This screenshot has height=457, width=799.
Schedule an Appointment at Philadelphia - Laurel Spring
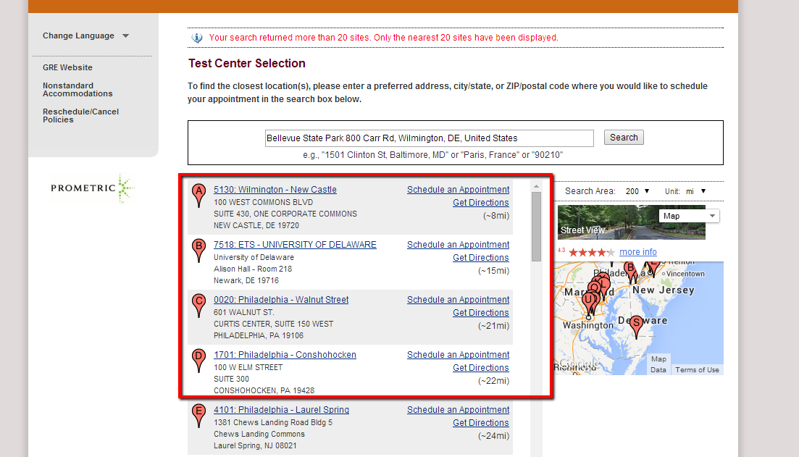click(x=458, y=410)
